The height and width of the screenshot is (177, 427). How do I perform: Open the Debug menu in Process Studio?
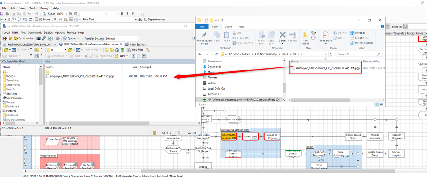point(44,9)
